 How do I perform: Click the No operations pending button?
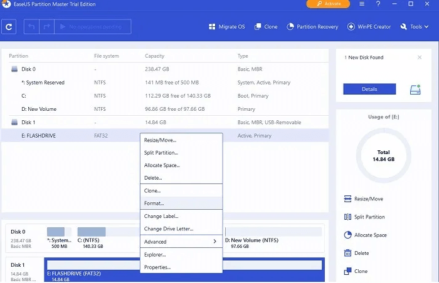click(93, 27)
